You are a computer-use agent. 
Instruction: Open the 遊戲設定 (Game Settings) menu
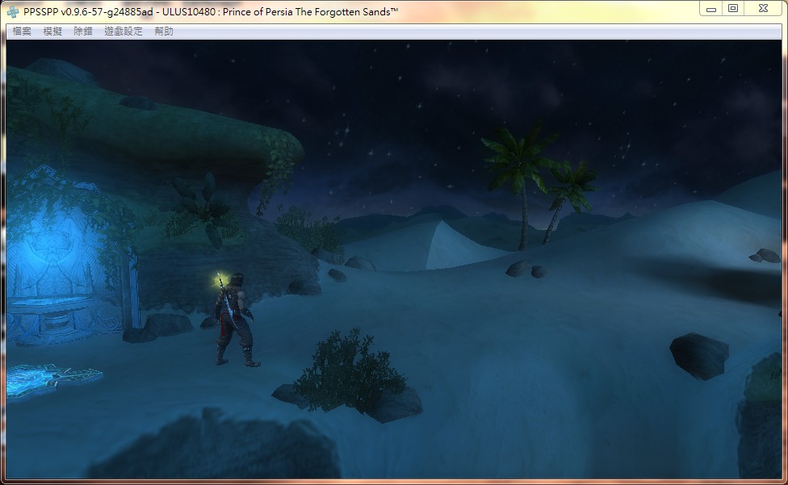point(124,31)
